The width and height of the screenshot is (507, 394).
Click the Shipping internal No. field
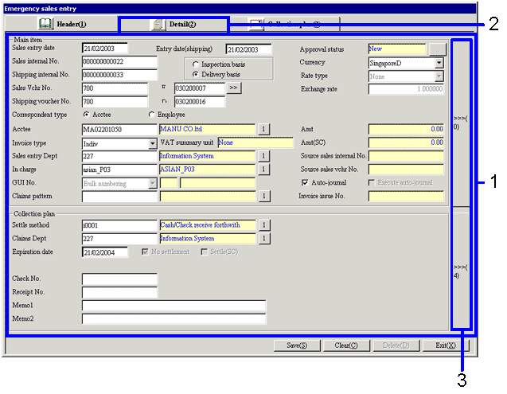tap(119, 75)
